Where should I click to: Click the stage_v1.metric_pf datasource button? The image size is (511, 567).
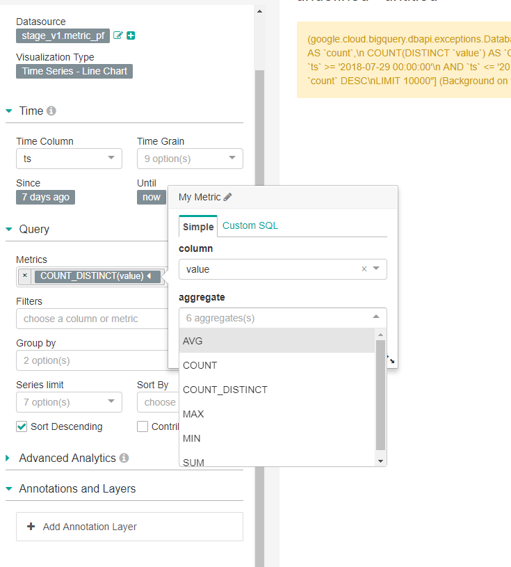[63, 35]
